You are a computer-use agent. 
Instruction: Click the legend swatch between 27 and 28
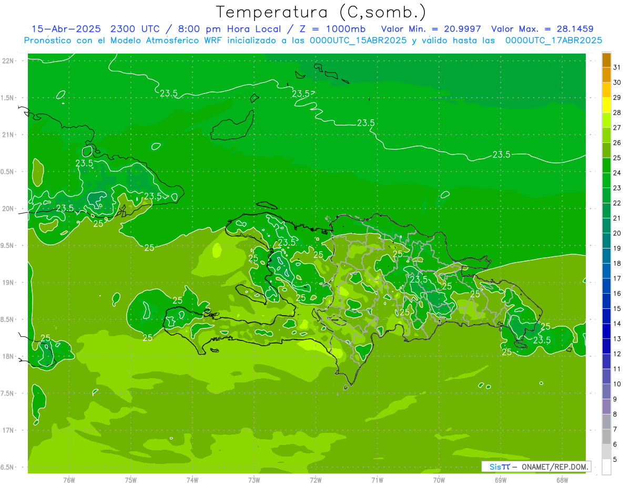606,120
